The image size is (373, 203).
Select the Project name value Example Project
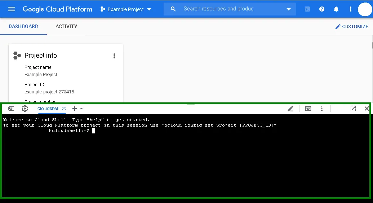pos(41,75)
